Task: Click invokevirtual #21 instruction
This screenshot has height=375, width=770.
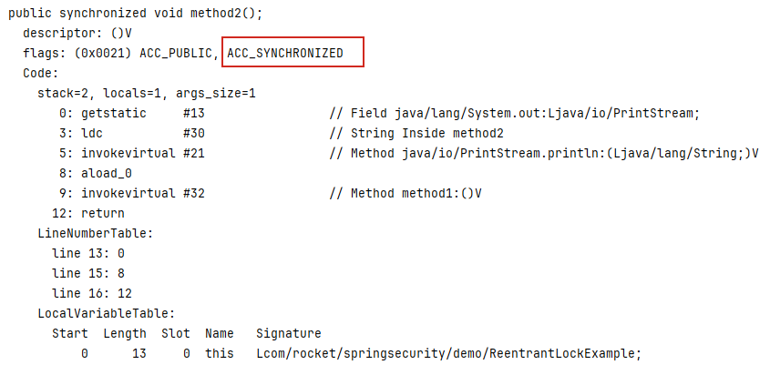Action: (x=131, y=154)
